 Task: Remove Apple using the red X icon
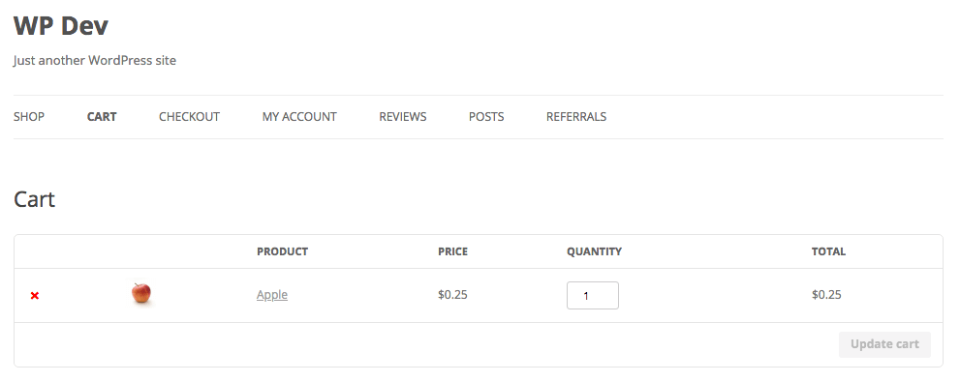click(x=35, y=296)
